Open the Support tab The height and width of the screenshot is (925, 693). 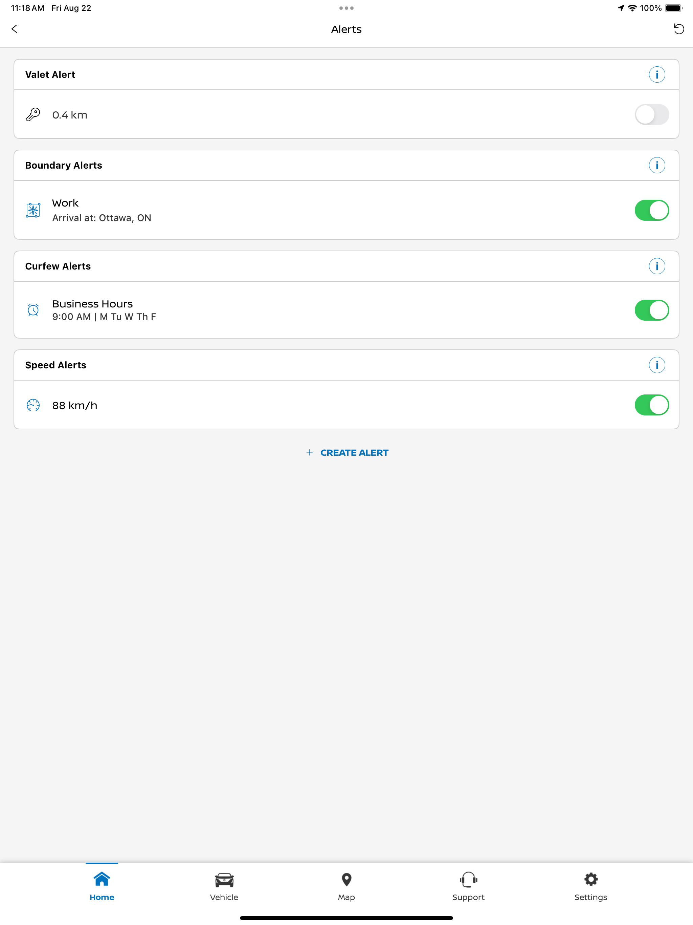click(x=468, y=886)
